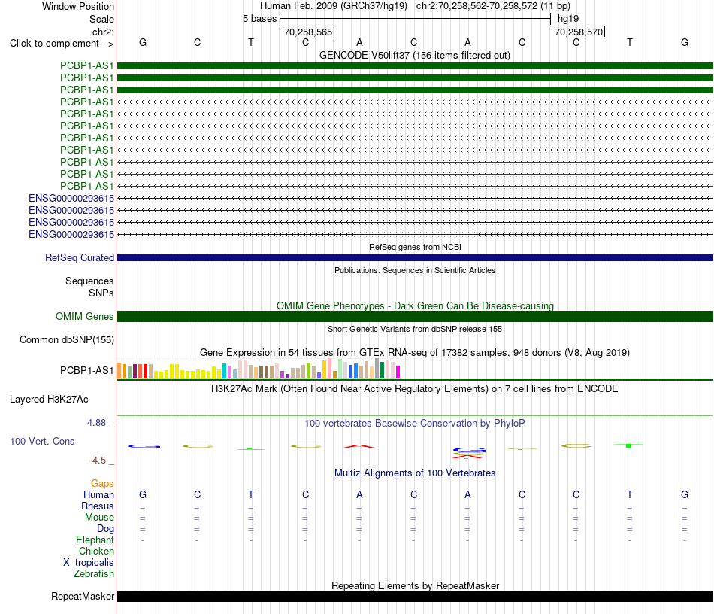Click the Chicken species label
This screenshot has height=614, width=714.
96,551
